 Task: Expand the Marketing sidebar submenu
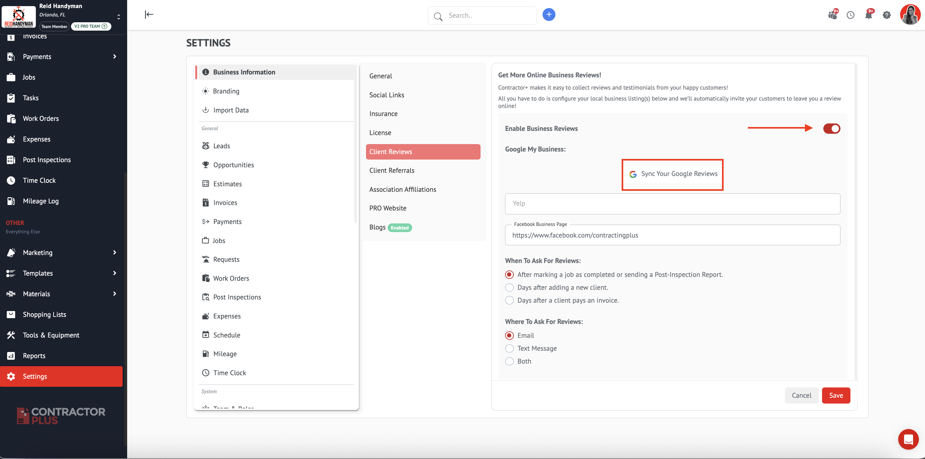click(x=115, y=252)
